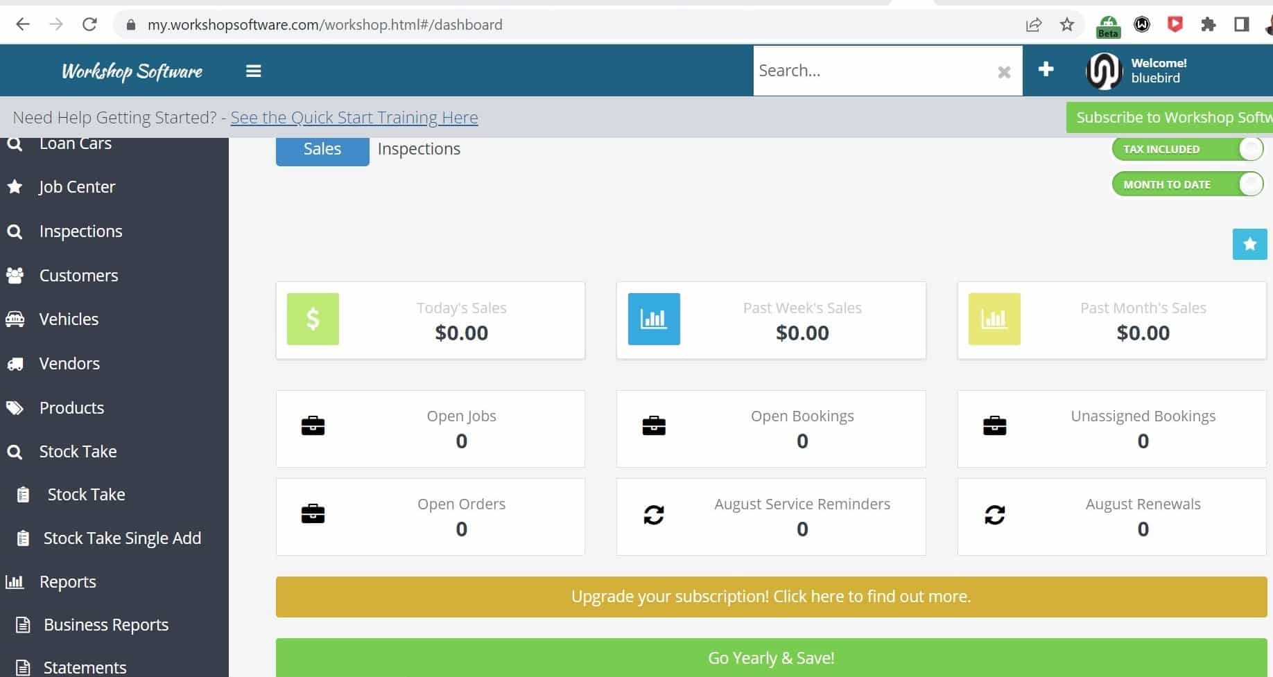Clear search with the X icon

[x=1003, y=71]
